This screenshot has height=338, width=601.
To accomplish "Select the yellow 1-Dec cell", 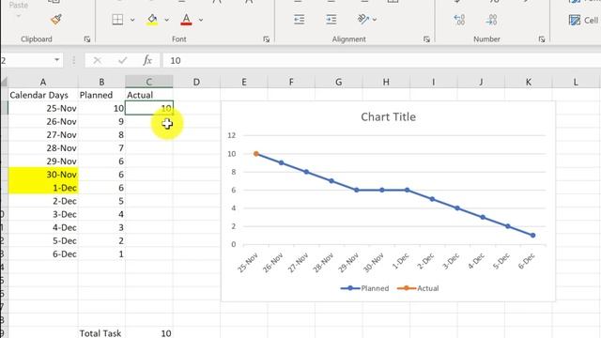I will [x=43, y=188].
